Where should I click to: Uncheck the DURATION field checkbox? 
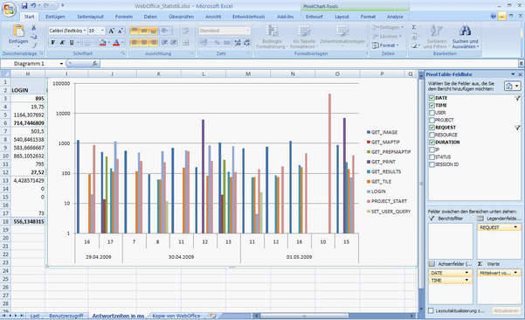(432, 142)
